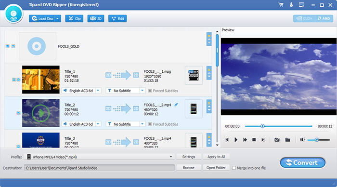Stop the preview playback
The height and width of the screenshot is (187, 337).
254,140
